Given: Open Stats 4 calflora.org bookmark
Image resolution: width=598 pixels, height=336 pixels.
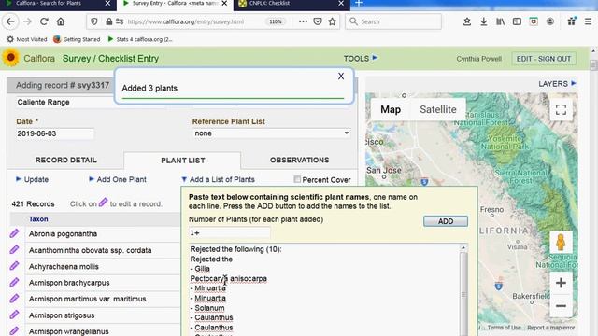Looking at the screenshot, I should pos(140,39).
